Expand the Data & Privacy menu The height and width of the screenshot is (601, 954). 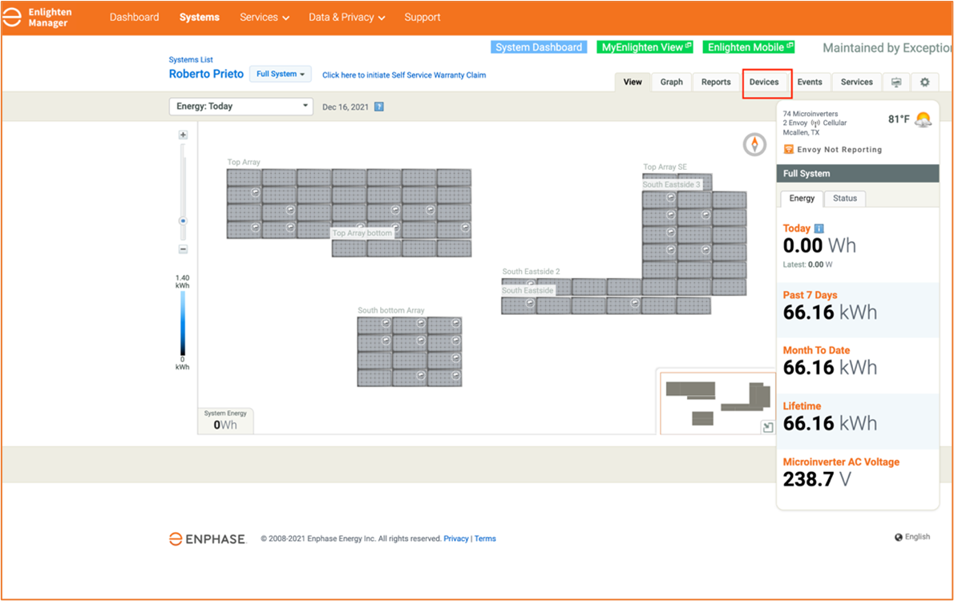[346, 17]
